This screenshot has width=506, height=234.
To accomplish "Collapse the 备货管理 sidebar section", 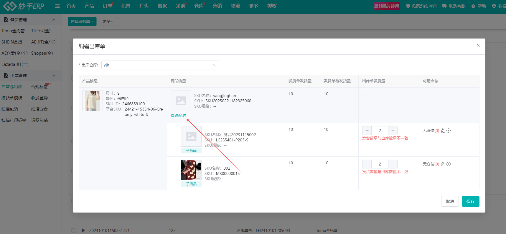I will point(54,20).
